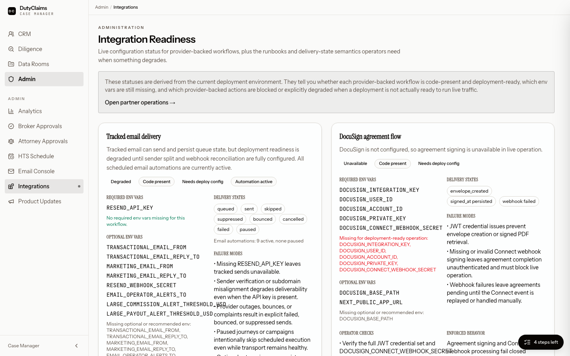
Task: Click the DOCUSIGN_BASE_PATH optional env var
Action: [x=369, y=293]
